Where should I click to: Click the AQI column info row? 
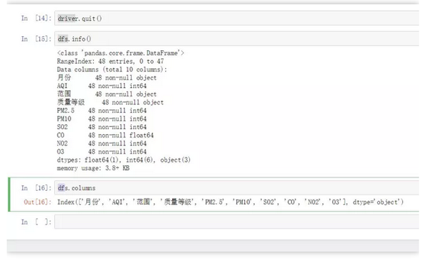point(102,86)
